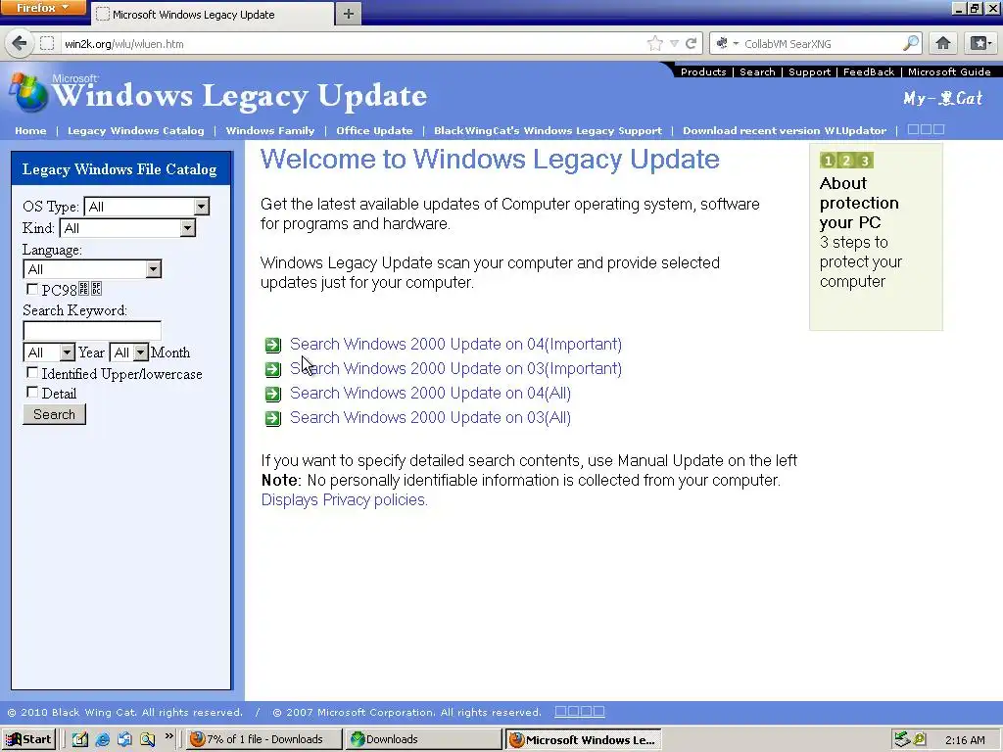Image resolution: width=1003 pixels, height=752 pixels.
Task: Click the Search Keyword input field
Action: (x=92, y=331)
